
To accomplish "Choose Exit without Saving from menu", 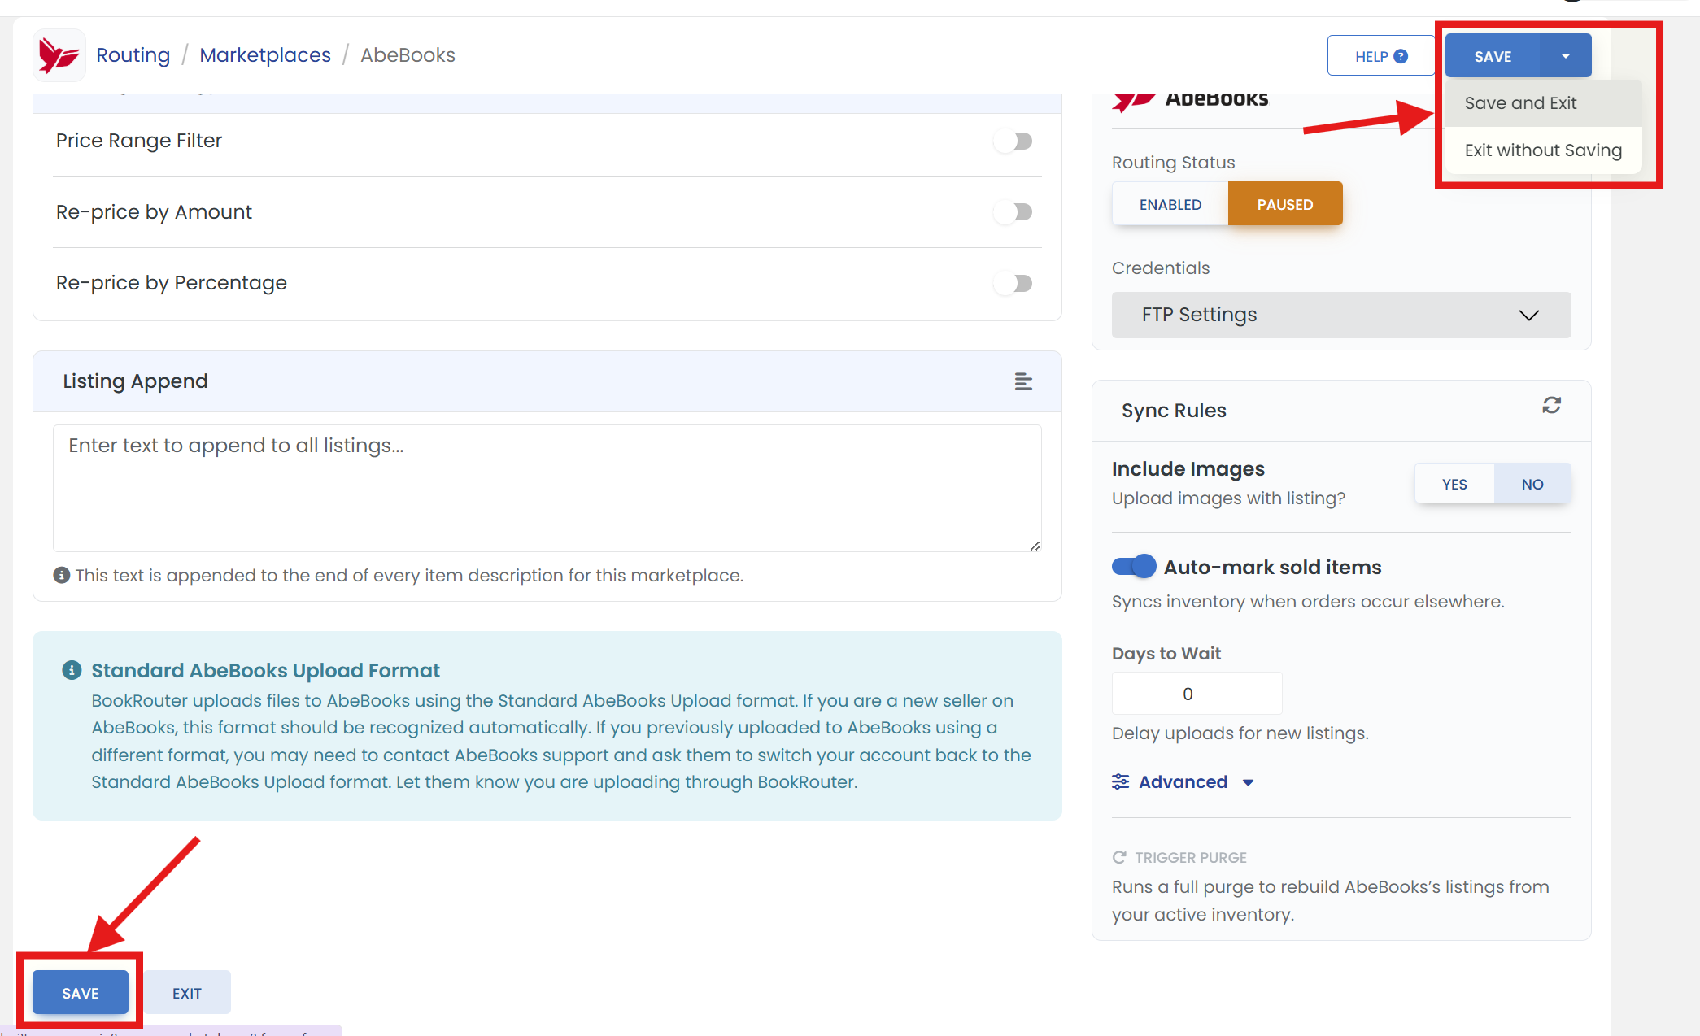I will (1543, 150).
